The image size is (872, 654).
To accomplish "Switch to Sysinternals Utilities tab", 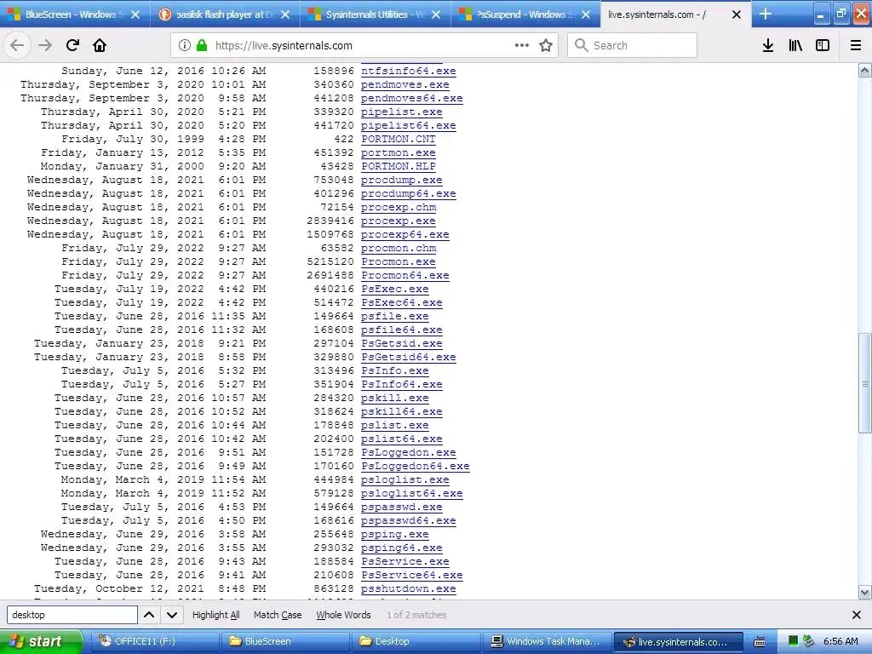I will pyautogui.click(x=376, y=14).
